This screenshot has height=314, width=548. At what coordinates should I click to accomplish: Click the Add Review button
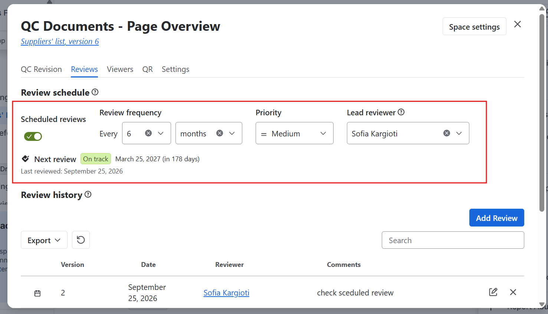pyautogui.click(x=497, y=218)
